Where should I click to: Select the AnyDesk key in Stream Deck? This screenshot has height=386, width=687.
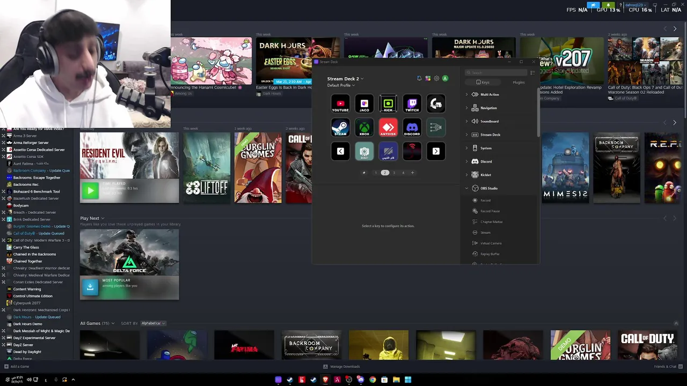tap(388, 128)
